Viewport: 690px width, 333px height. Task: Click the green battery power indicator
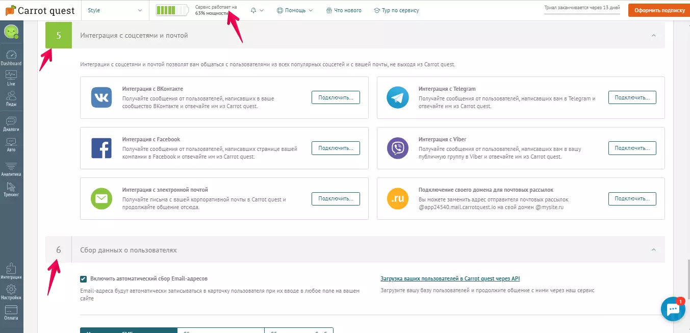172,10
